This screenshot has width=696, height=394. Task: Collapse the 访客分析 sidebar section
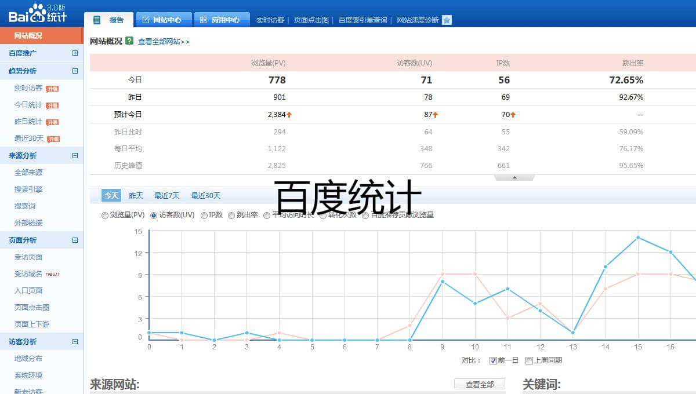pyautogui.click(x=75, y=341)
